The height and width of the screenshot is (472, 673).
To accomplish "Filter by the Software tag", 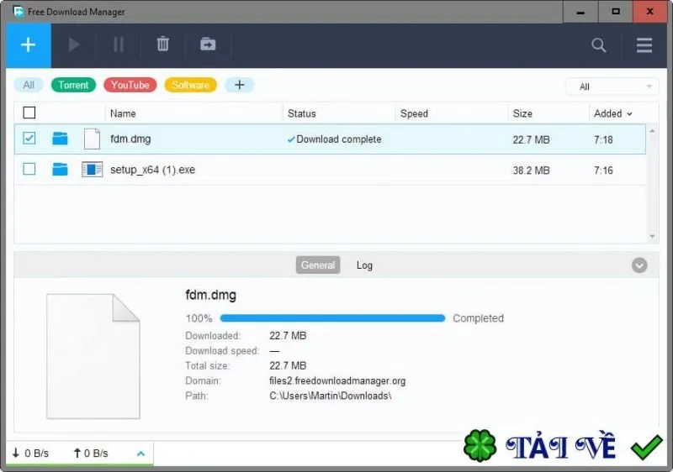I will pos(191,85).
